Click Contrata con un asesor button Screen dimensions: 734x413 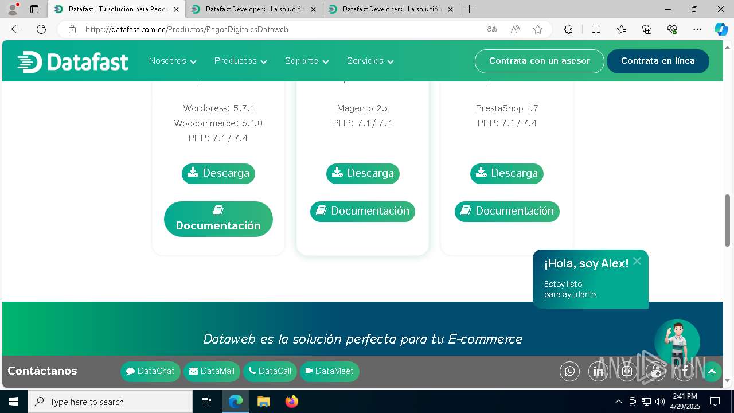pyautogui.click(x=540, y=61)
